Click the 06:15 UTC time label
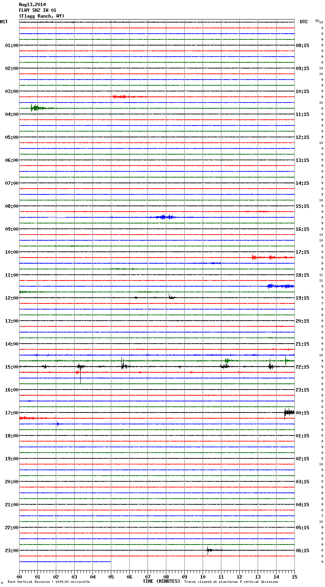The height and width of the screenshot is (587, 325). 302,551
